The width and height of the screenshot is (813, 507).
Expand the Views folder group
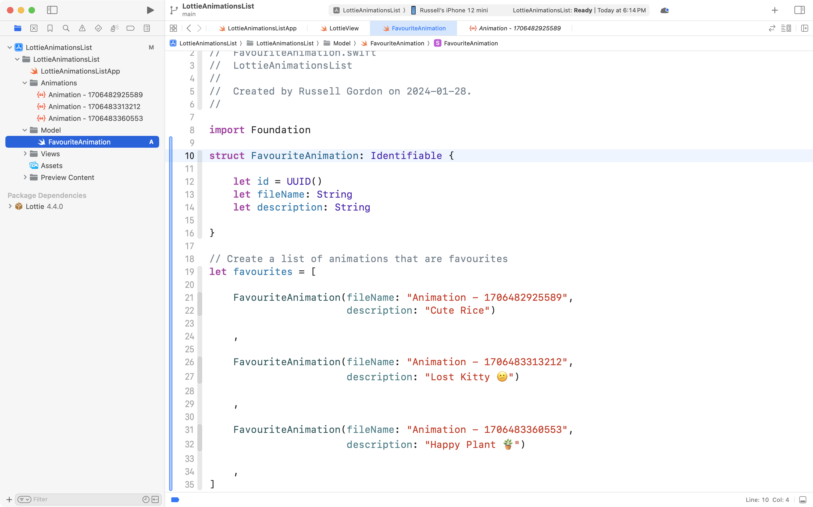coord(24,154)
